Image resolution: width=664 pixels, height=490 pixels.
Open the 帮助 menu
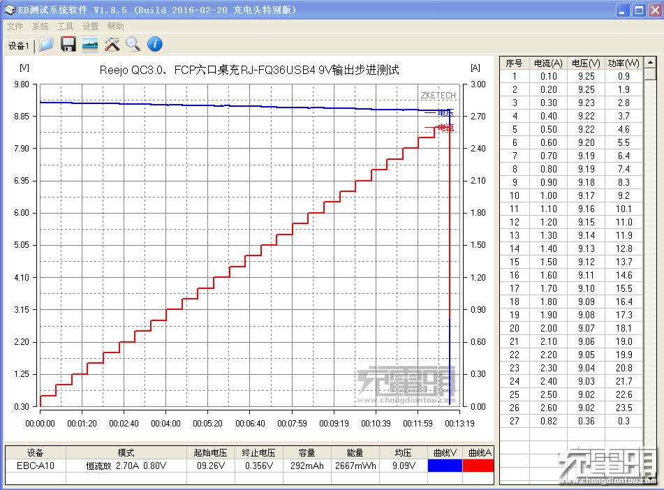pyautogui.click(x=115, y=27)
